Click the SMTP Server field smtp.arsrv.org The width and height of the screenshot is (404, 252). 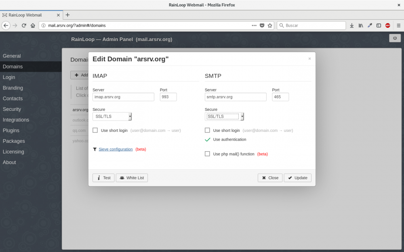click(x=236, y=97)
